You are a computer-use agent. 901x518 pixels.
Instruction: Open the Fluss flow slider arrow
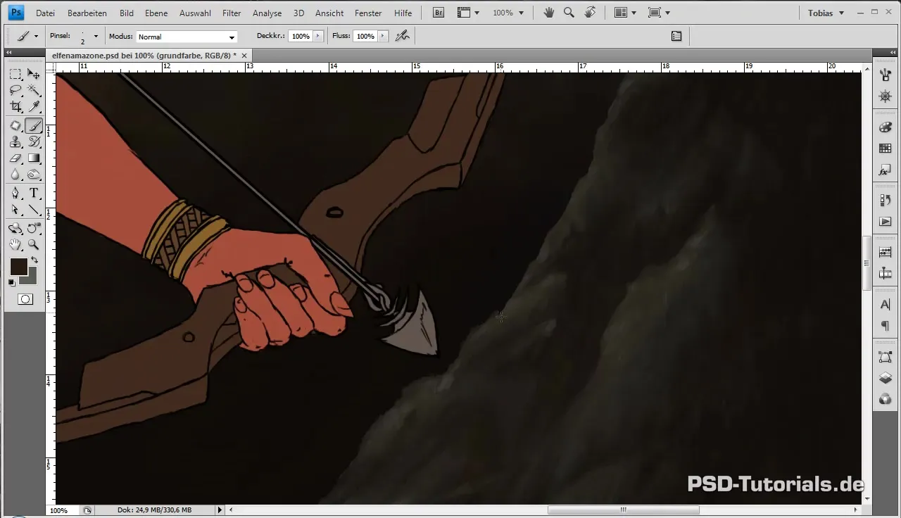pyautogui.click(x=383, y=36)
